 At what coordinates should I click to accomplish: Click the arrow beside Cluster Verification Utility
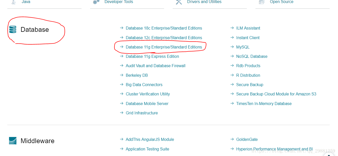click(x=122, y=94)
